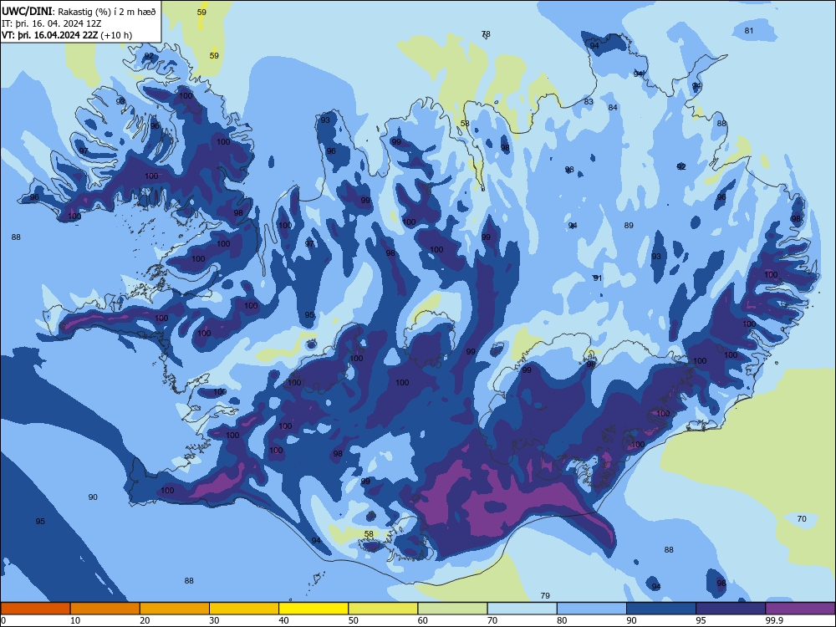This screenshot has width=836, height=627.
Task: Click the legend label '99.9'
Action: pyautogui.click(x=774, y=620)
